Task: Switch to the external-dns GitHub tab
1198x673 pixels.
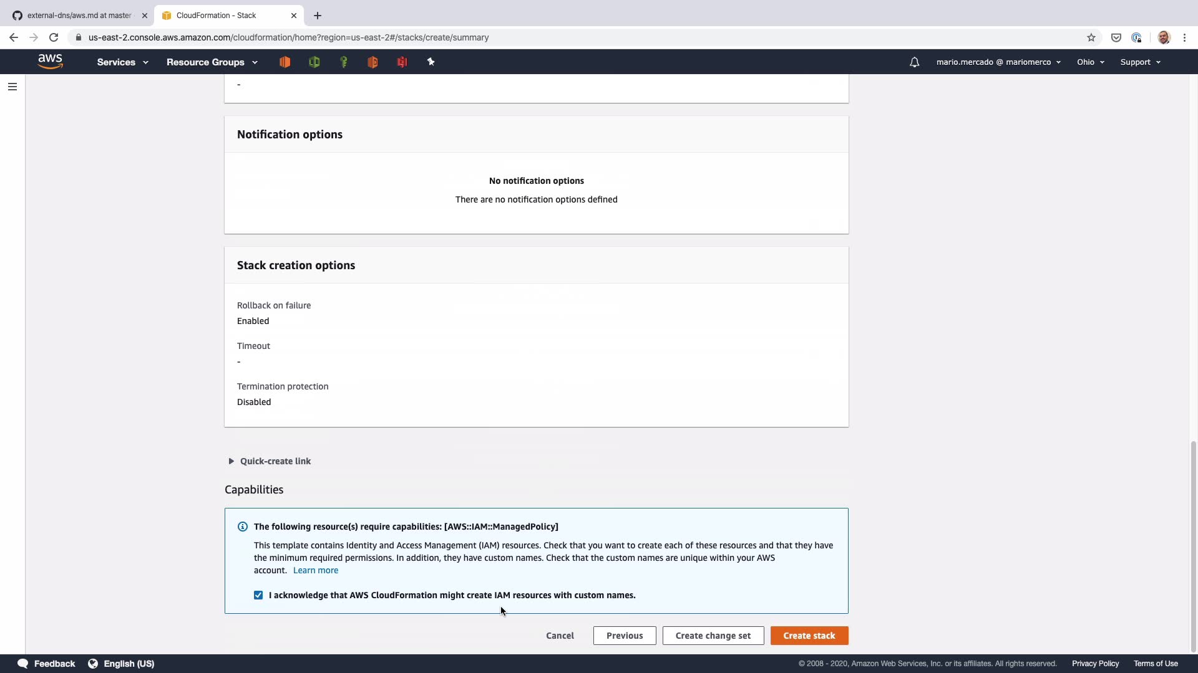Action: (x=79, y=16)
